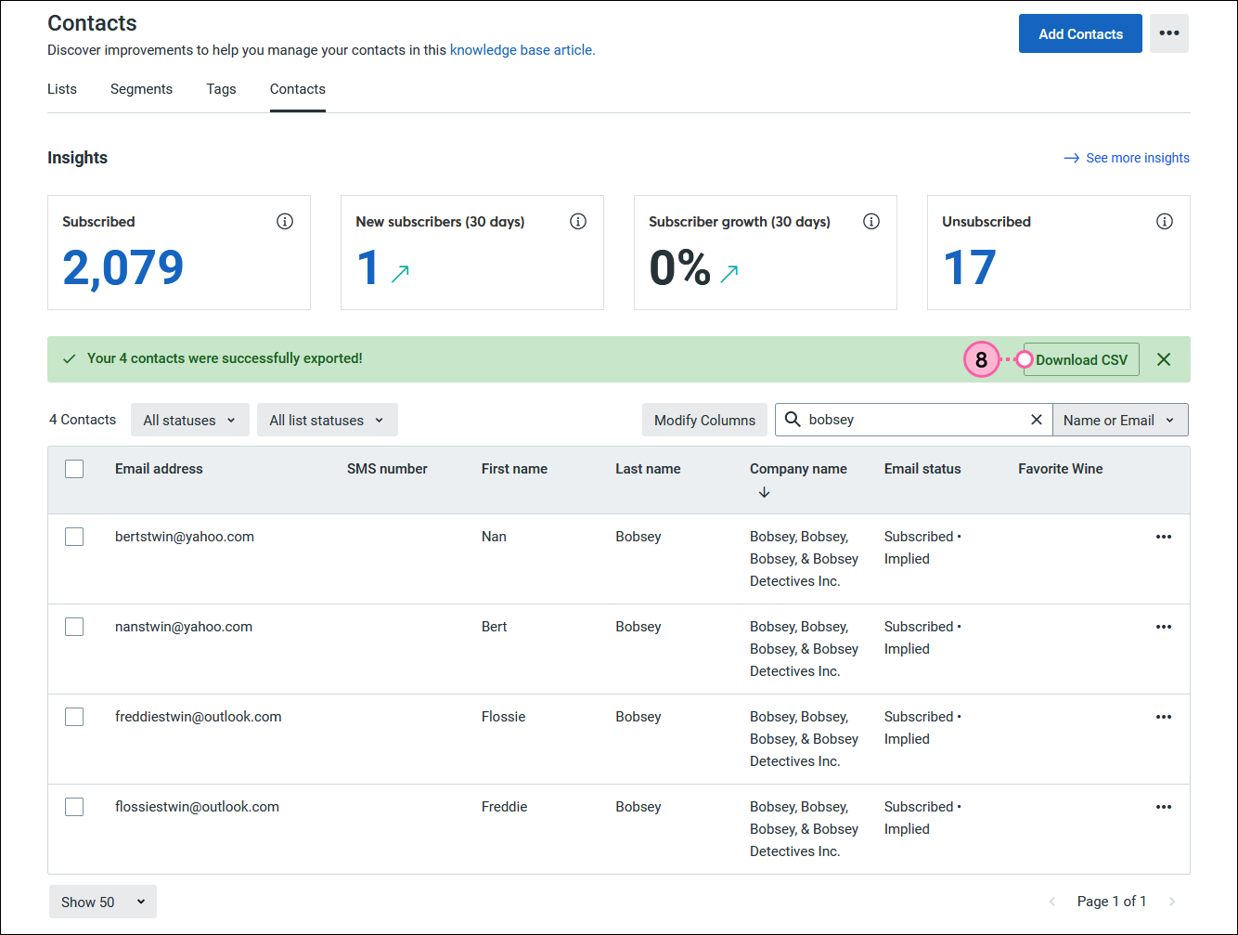
Task: Focus the contact search field containing bobsey
Action: (914, 420)
